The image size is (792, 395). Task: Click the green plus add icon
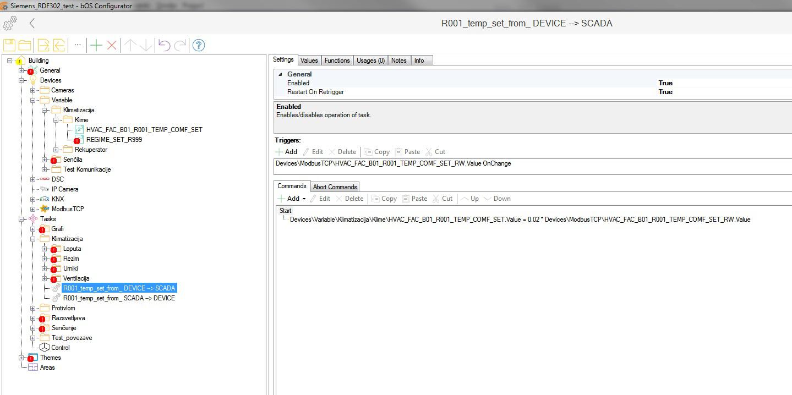(x=96, y=45)
